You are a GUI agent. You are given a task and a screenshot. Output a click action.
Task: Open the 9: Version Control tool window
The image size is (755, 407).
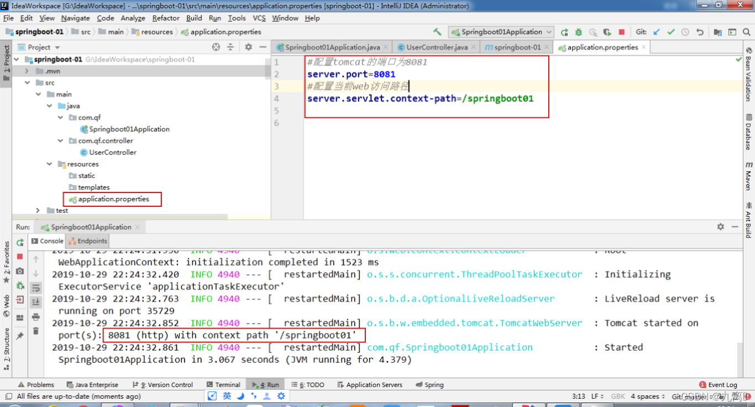point(162,384)
